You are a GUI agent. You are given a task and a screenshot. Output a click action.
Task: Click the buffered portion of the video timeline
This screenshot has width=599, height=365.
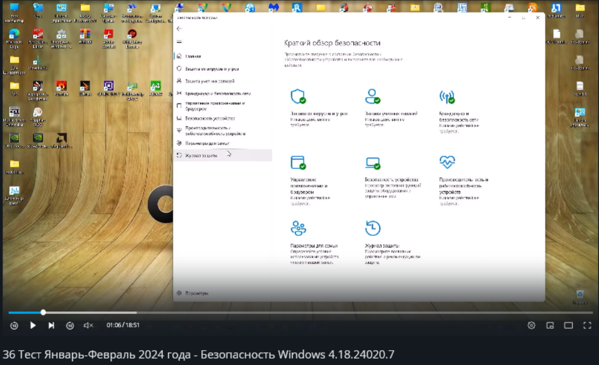coord(91,312)
